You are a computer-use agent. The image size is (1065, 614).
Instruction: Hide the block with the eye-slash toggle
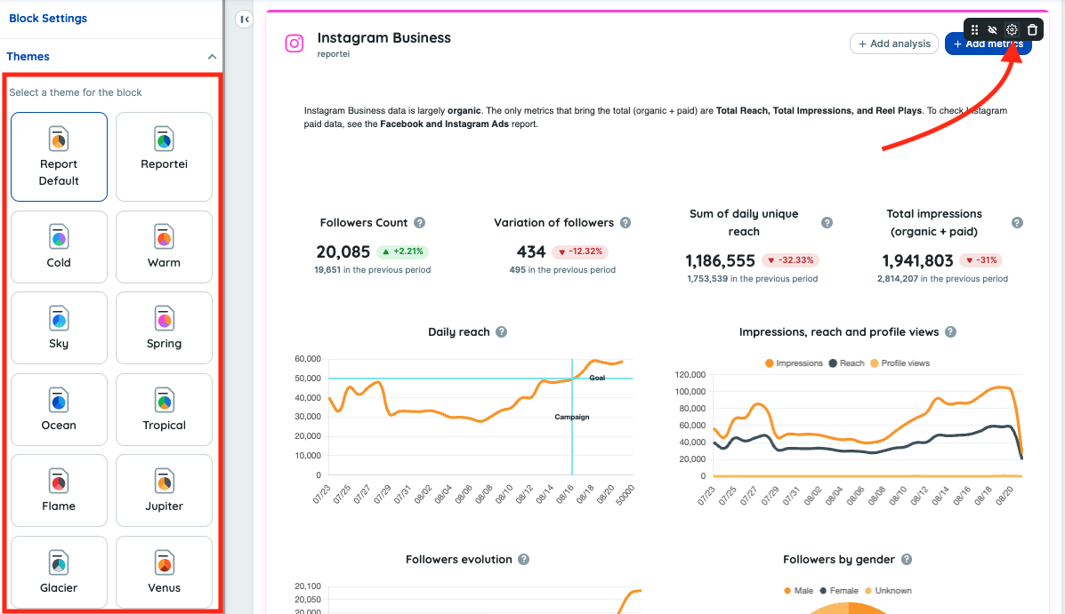click(x=993, y=29)
